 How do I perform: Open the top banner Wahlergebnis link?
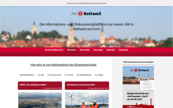86,3
